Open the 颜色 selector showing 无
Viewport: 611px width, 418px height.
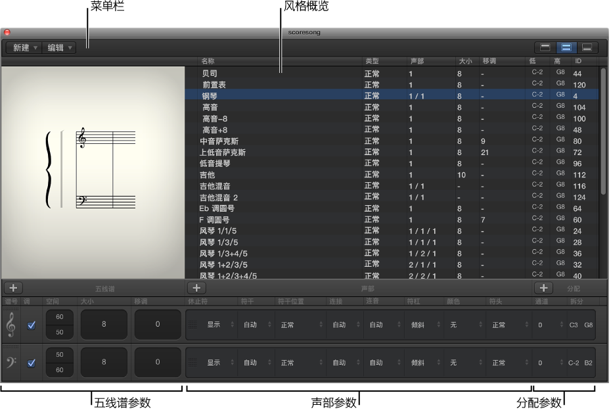click(x=453, y=324)
